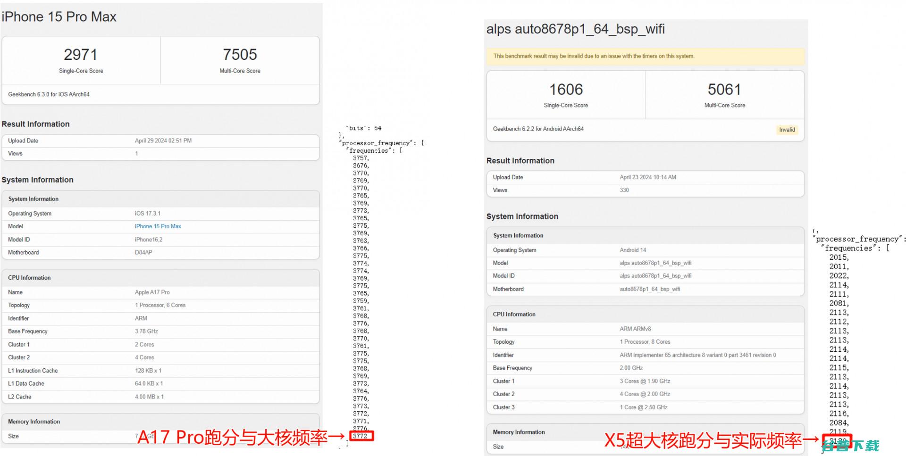Select first A17 frequency value 3757
The height and width of the screenshot is (456, 906).
(x=361, y=158)
